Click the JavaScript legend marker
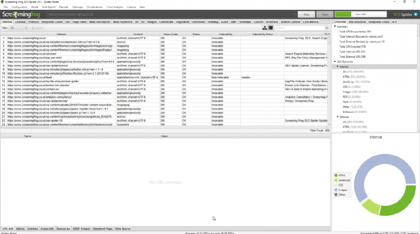Screen dimensions: 420x234 pos(336,180)
